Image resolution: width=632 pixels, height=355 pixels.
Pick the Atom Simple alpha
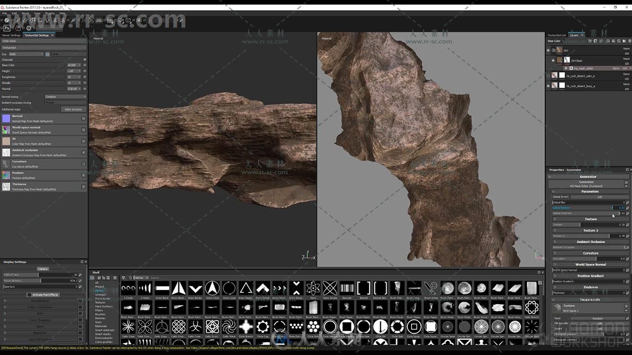pyautogui.click(x=330, y=287)
